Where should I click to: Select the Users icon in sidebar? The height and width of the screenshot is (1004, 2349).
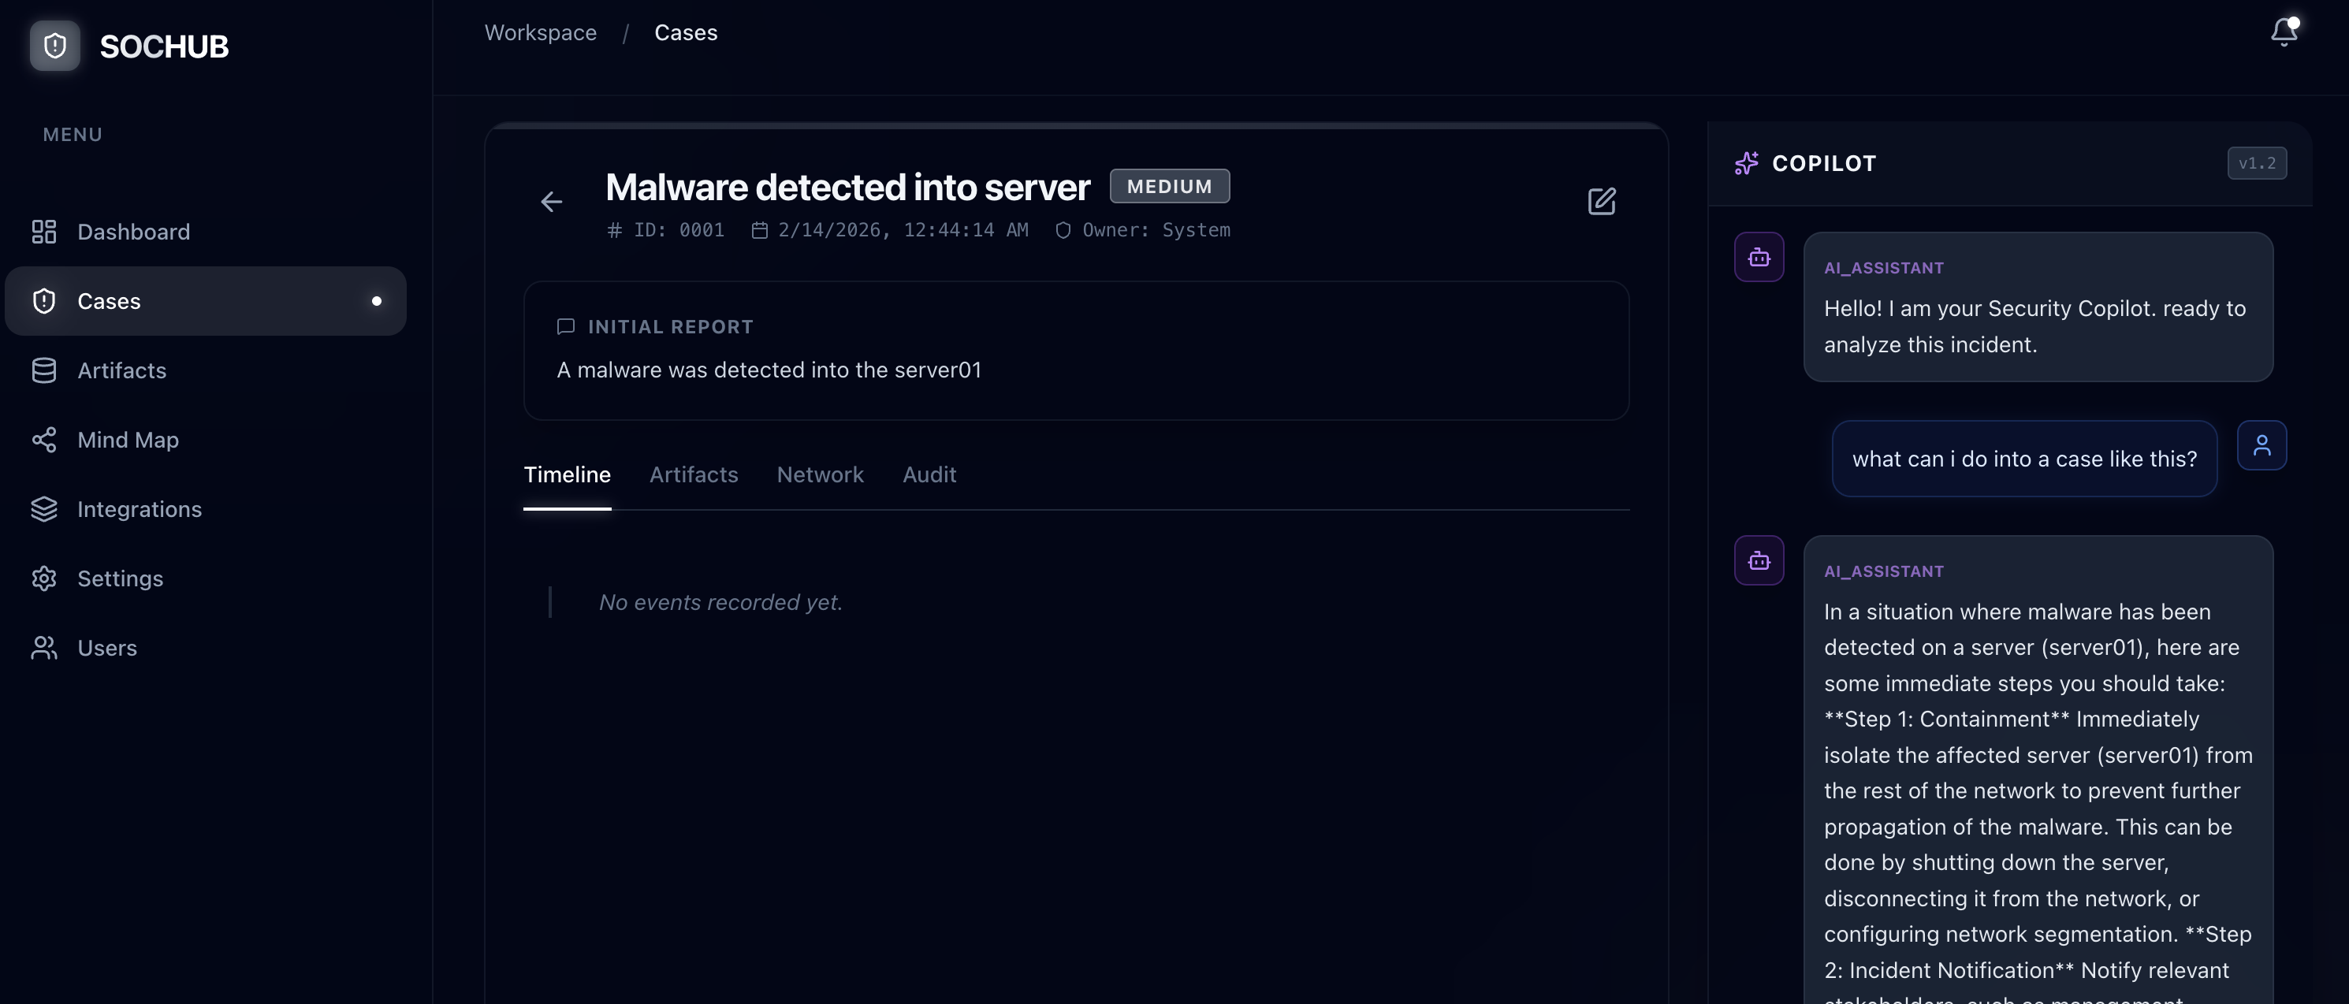[44, 648]
